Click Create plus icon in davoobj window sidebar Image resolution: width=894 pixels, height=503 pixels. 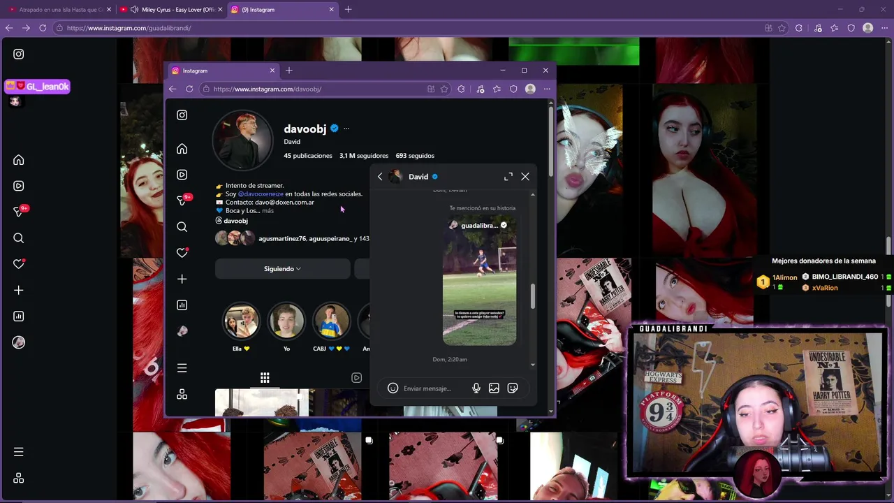[182, 279]
